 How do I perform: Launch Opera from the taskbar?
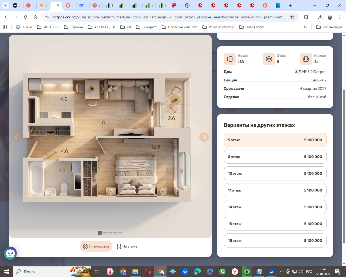click(x=148, y=272)
